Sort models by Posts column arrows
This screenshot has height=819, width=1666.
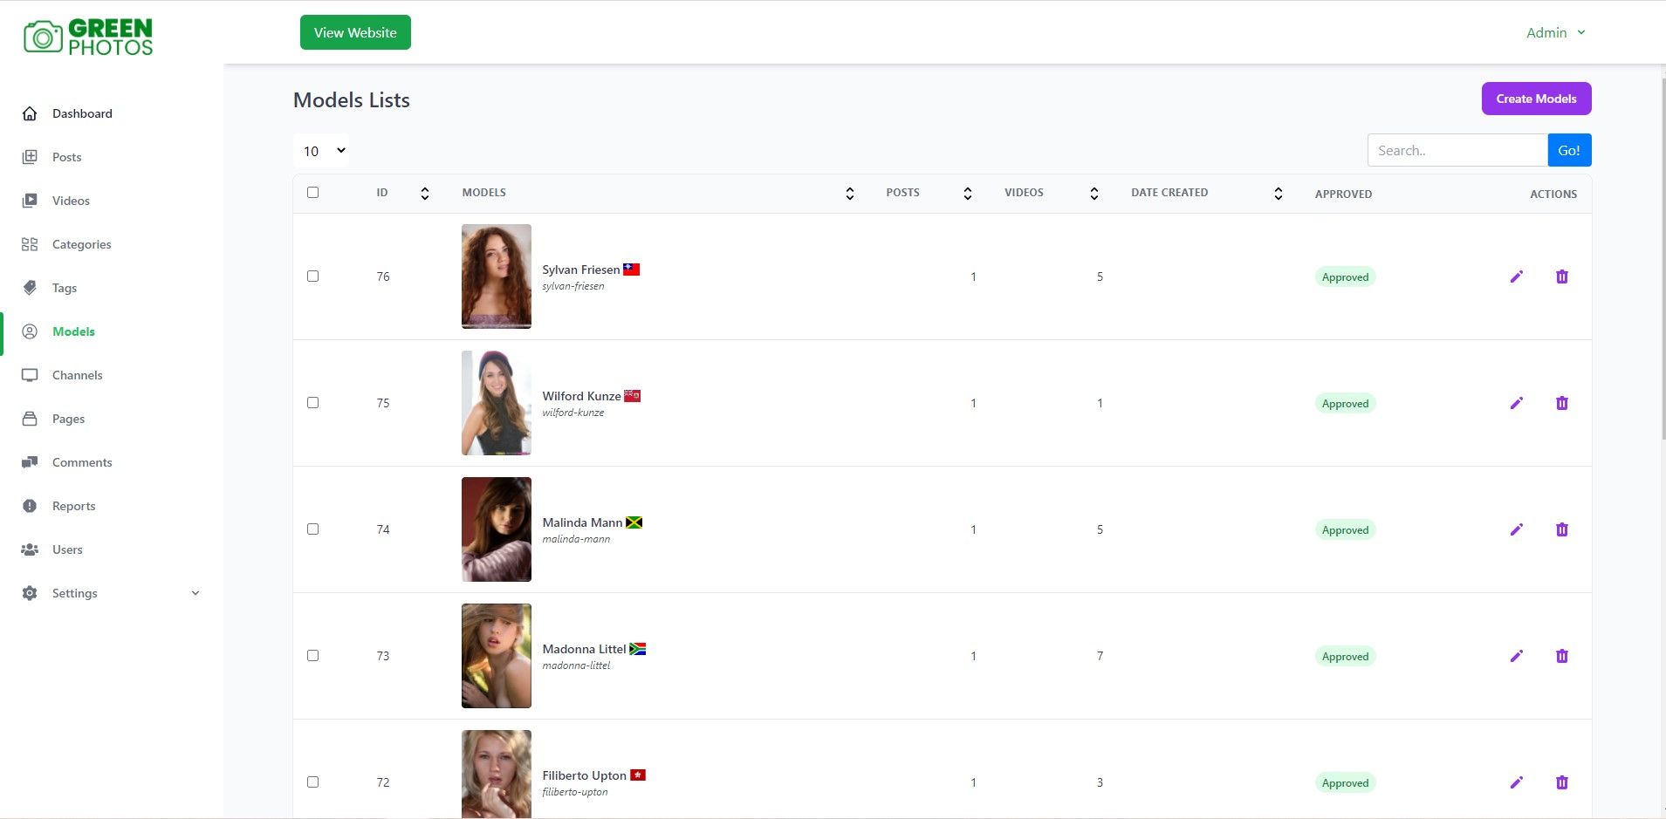point(967,194)
